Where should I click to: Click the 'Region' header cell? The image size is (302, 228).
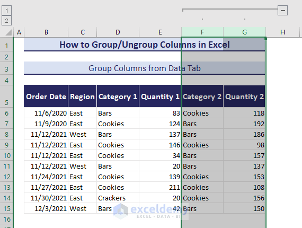[83, 96]
